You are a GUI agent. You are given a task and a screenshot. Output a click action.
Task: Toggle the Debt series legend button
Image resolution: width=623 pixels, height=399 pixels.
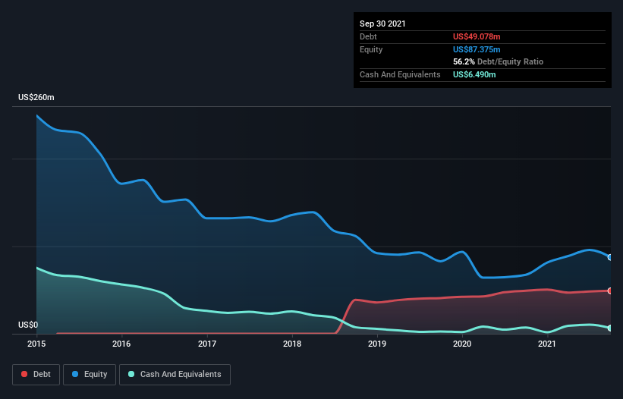click(x=36, y=375)
